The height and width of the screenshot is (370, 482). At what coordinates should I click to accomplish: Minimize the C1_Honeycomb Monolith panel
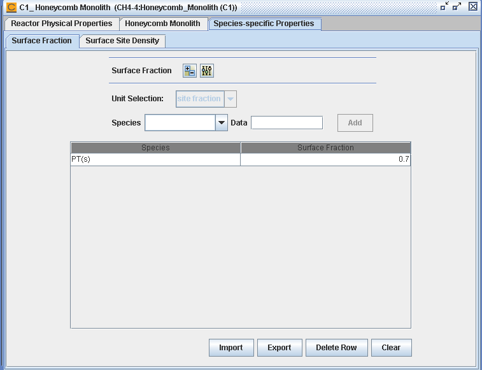click(444, 6)
